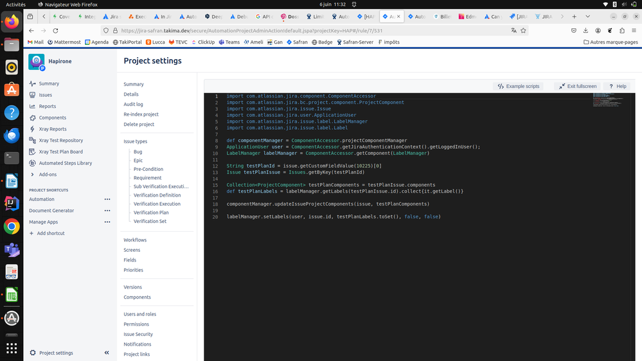
Task: List all open browser tabs
Action: pos(587,16)
